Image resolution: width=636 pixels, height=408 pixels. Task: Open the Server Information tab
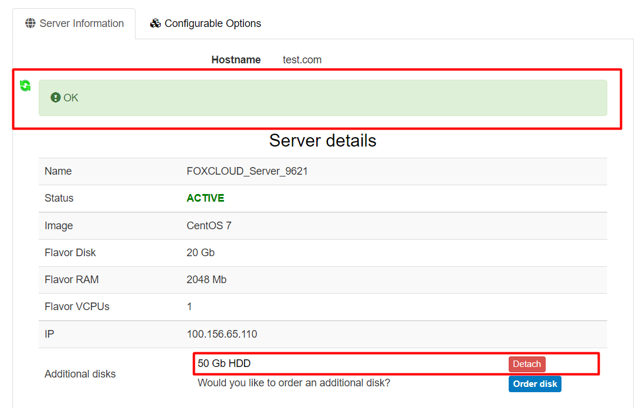pos(75,23)
